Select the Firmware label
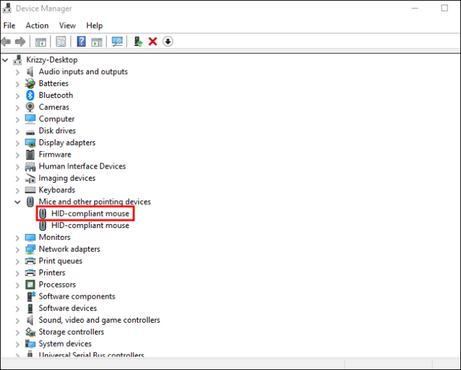The width and height of the screenshot is (461, 370). tap(55, 155)
